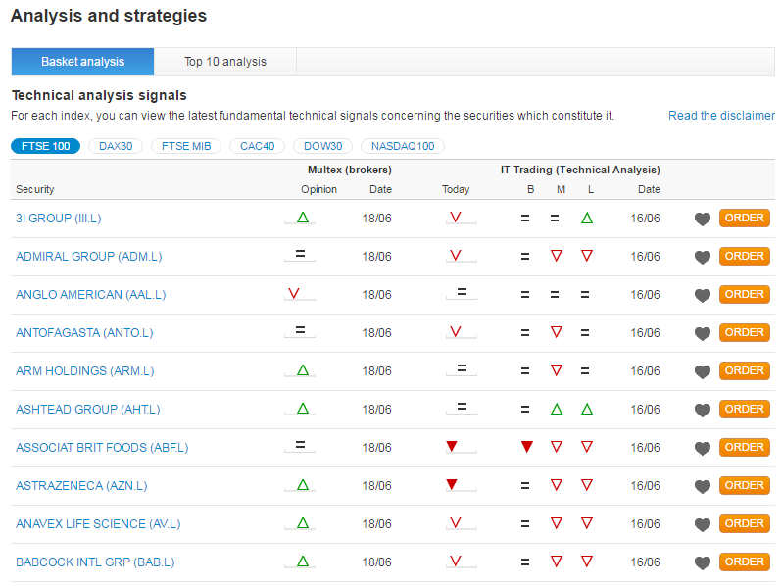Open ANTOFAGASTA (ANTO.L) link
Viewport: 782px width, 586px height.
tap(84, 333)
